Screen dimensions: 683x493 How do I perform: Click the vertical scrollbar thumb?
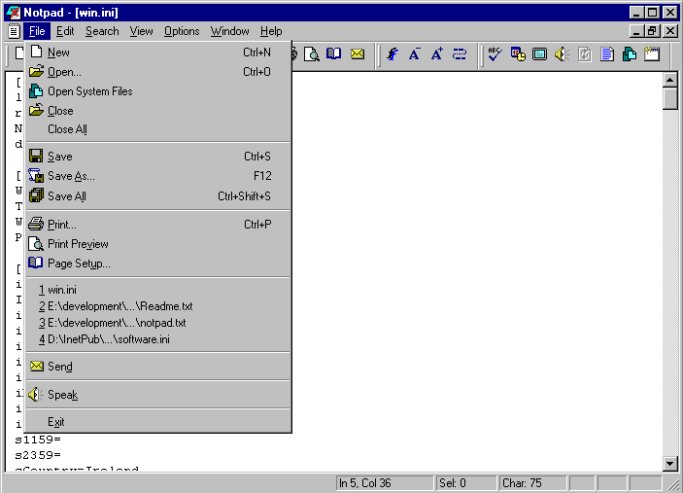[670, 98]
